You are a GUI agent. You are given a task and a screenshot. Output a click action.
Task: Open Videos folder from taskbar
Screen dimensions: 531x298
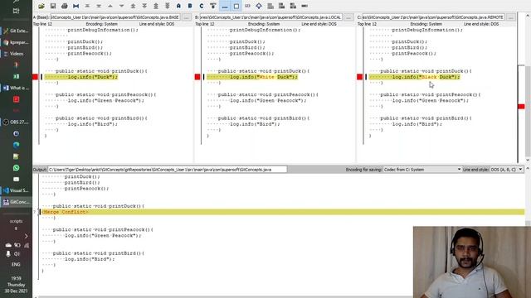(16, 54)
